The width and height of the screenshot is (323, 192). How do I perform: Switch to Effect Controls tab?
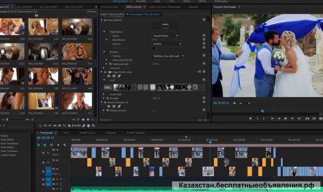134,7
